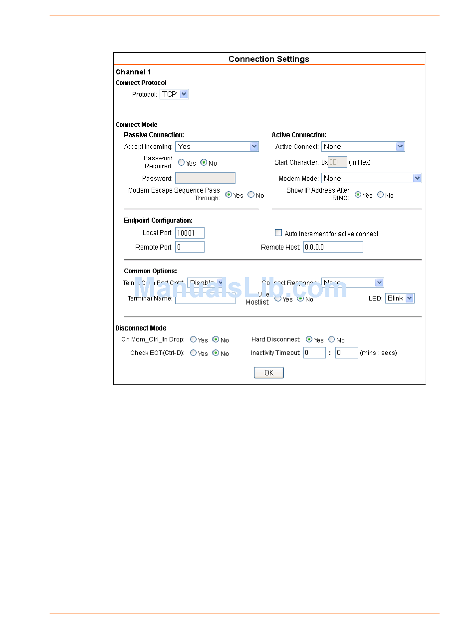Click the OK button

(x=269, y=373)
